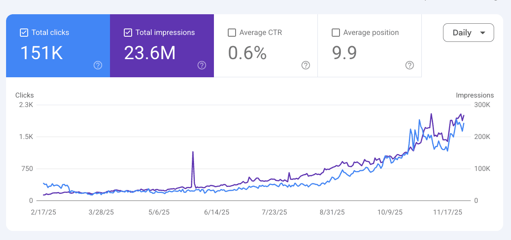Image resolution: width=511 pixels, height=240 pixels.
Task: Select the 23.6M total impressions value
Action: click(149, 53)
